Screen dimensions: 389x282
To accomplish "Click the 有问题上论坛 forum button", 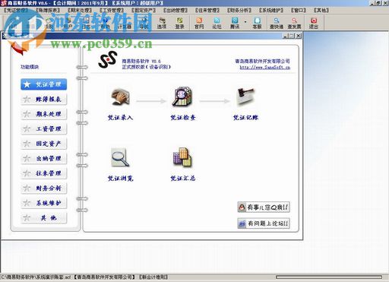I will (x=264, y=223).
